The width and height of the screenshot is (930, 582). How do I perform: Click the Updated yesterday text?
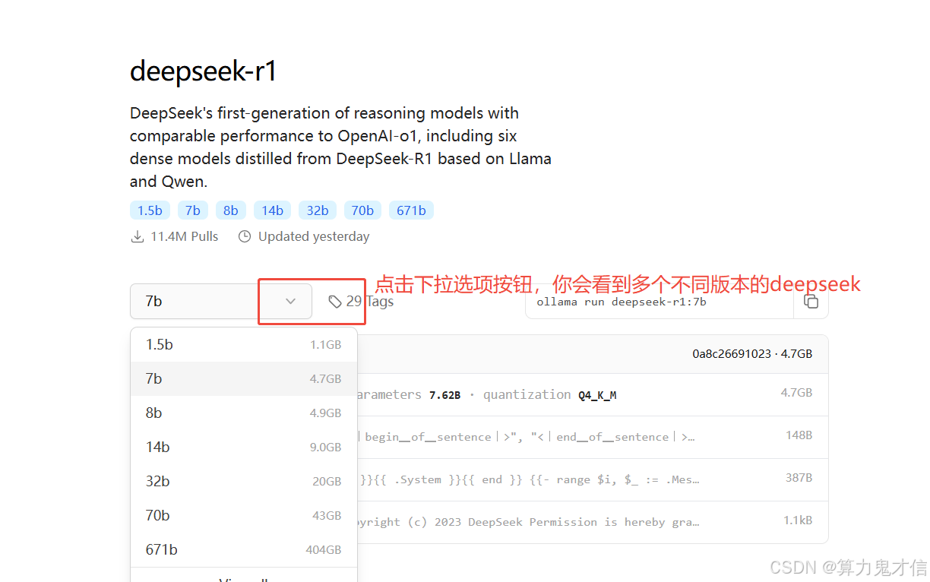coord(314,236)
